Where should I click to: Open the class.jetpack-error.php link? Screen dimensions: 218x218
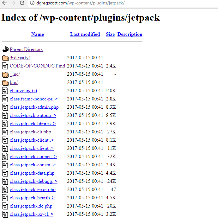pos(33,189)
